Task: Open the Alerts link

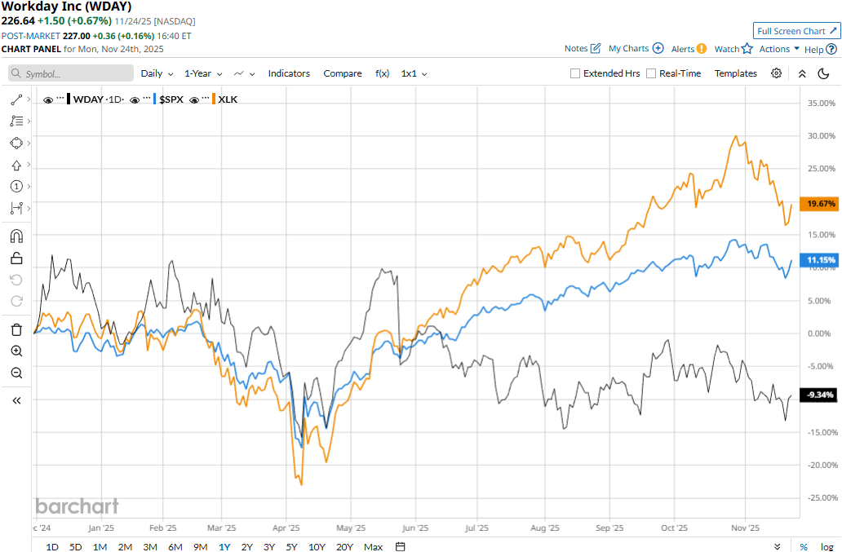Action: [x=683, y=49]
